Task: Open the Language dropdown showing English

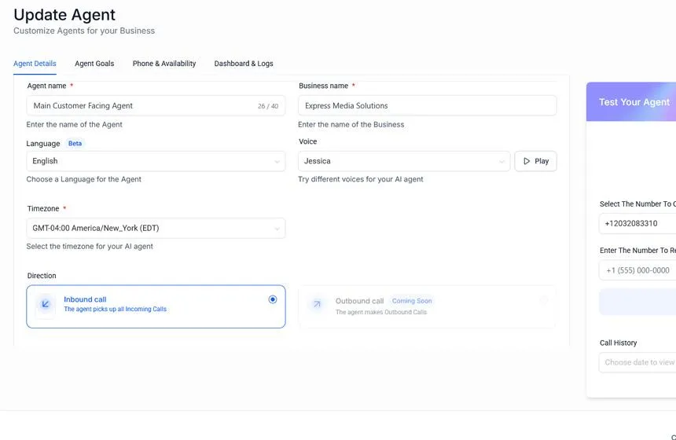Action: [x=156, y=161]
